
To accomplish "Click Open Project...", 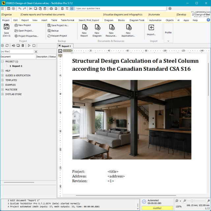I will pos(24,31).
